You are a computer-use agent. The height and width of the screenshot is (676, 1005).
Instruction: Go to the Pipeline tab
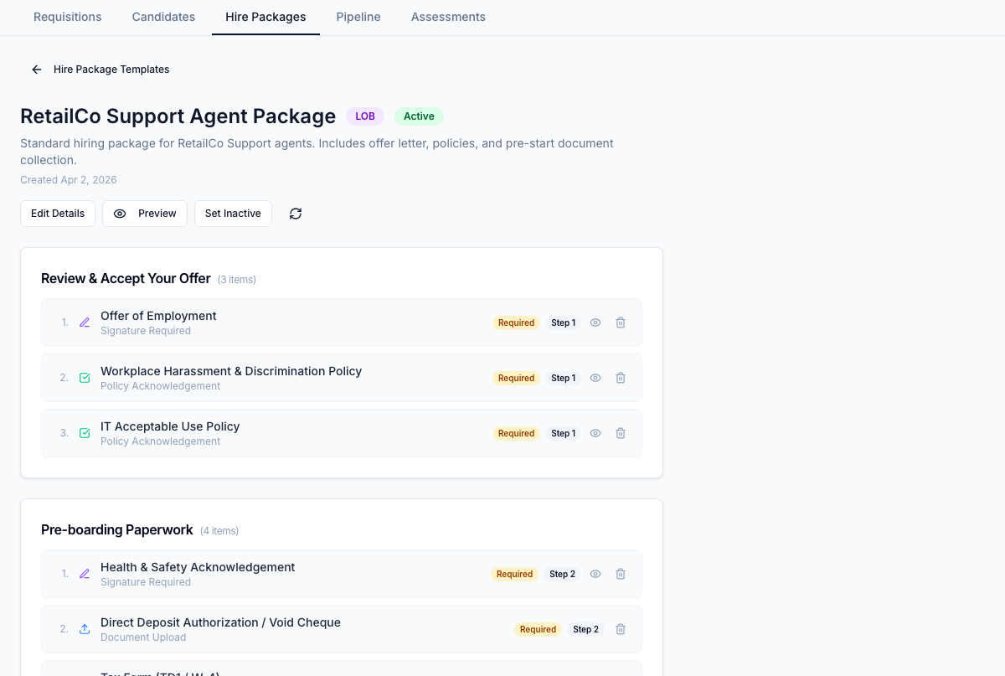tap(358, 17)
